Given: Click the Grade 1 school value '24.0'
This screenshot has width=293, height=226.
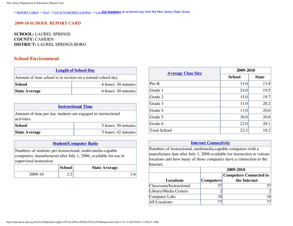Looking at the screenshot, I should [244, 90].
